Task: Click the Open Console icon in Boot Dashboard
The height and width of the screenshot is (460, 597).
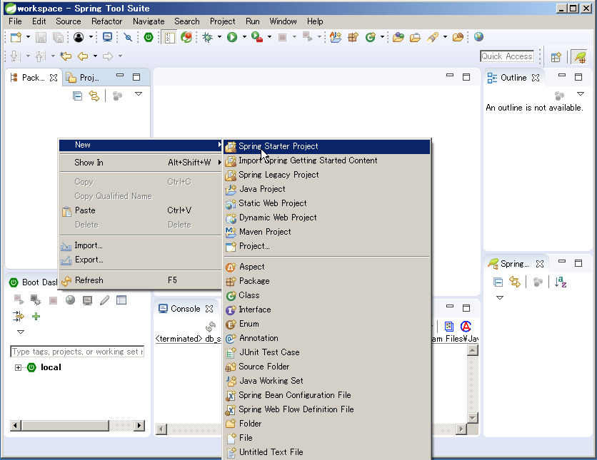Action: pos(87,301)
